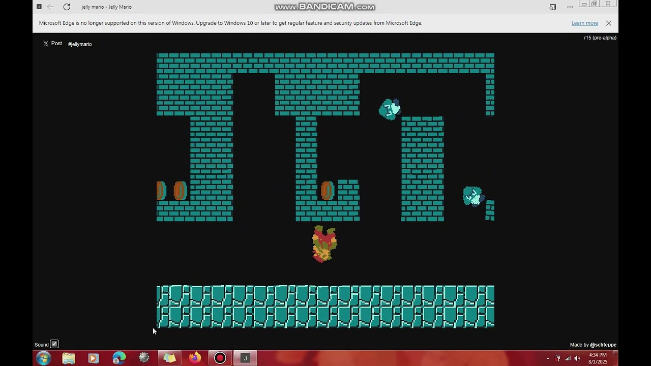
Task: Click the r15 (pre-alpha) version text
Action: (x=600, y=38)
